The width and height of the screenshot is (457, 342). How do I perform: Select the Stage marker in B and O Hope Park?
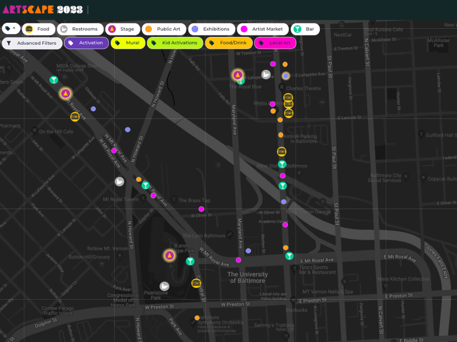169,255
